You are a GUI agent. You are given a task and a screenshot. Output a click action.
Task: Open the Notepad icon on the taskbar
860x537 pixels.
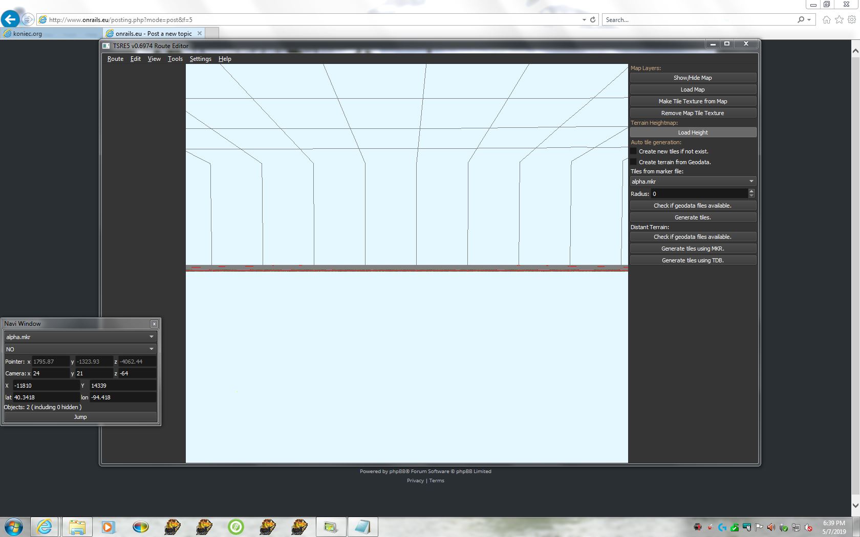pos(362,527)
